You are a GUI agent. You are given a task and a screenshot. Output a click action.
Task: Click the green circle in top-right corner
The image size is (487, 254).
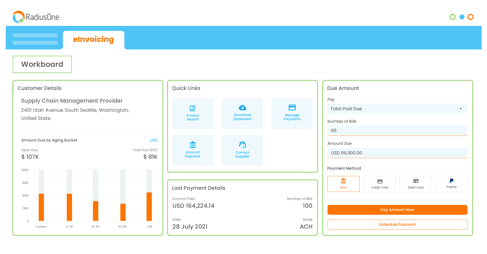tap(452, 17)
